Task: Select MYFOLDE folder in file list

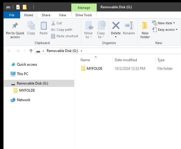Action: point(94,69)
